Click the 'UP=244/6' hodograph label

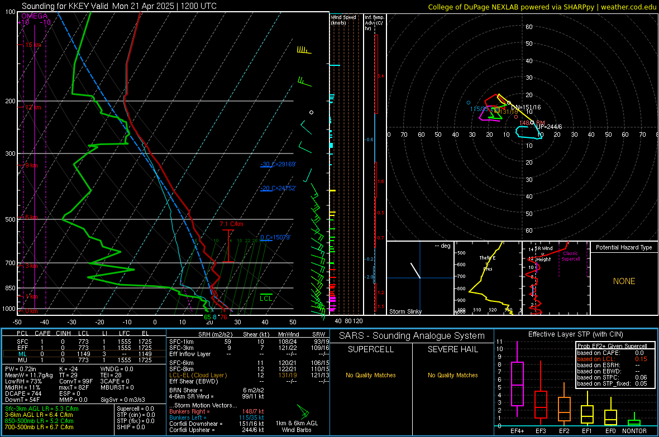(549, 127)
